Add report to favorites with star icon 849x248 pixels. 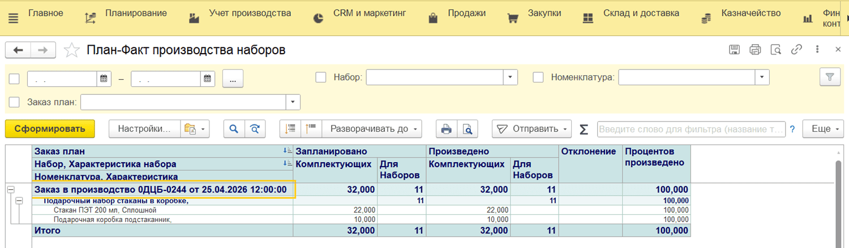coord(72,50)
